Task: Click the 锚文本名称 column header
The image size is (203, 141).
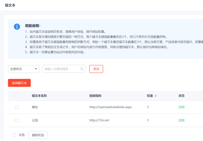Action: point(39,96)
